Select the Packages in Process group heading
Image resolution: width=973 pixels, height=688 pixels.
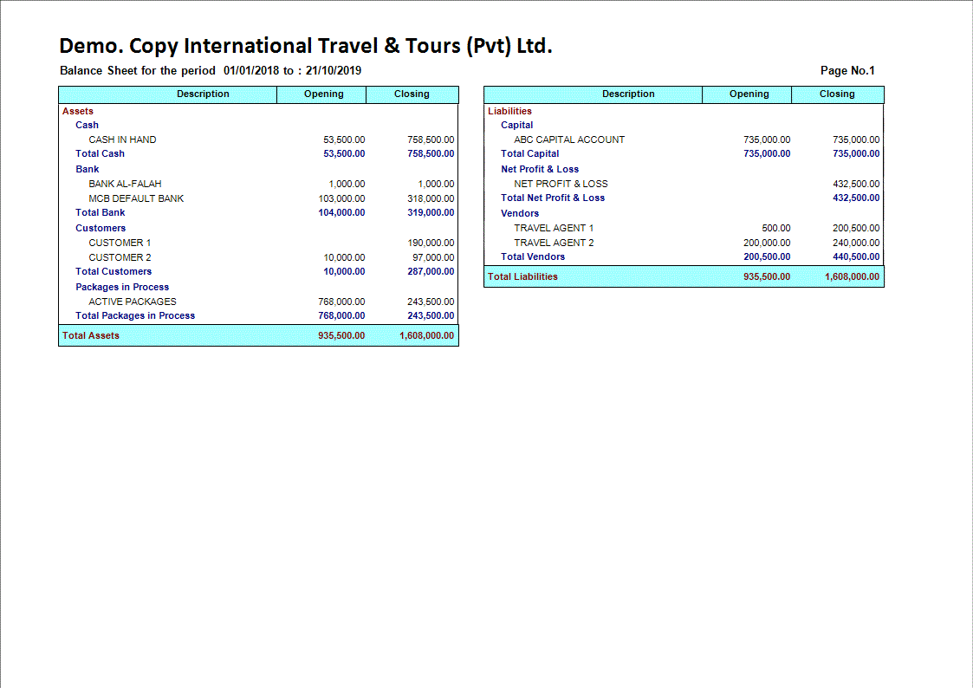(x=122, y=287)
